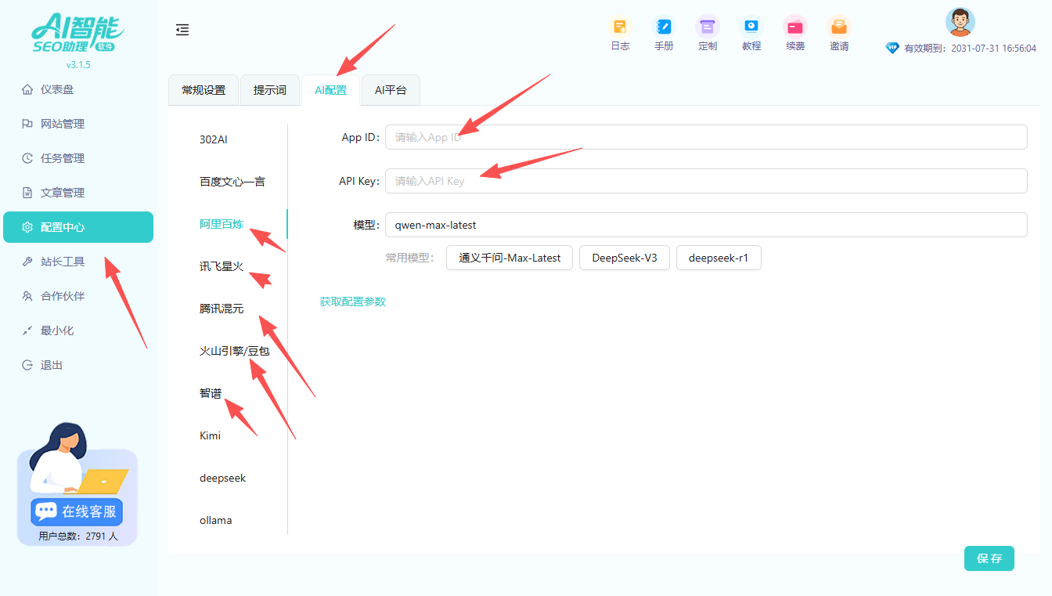Viewport: 1052px width, 596px height.
Task: Select 讯飞星火 in the provider list
Action: tap(222, 266)
